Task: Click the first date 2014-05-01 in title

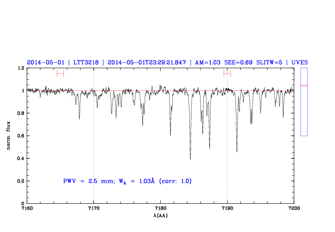Action: [43, 62]
